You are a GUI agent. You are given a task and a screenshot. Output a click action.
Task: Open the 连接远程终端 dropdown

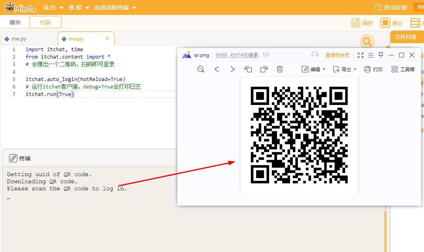[115, 7]
